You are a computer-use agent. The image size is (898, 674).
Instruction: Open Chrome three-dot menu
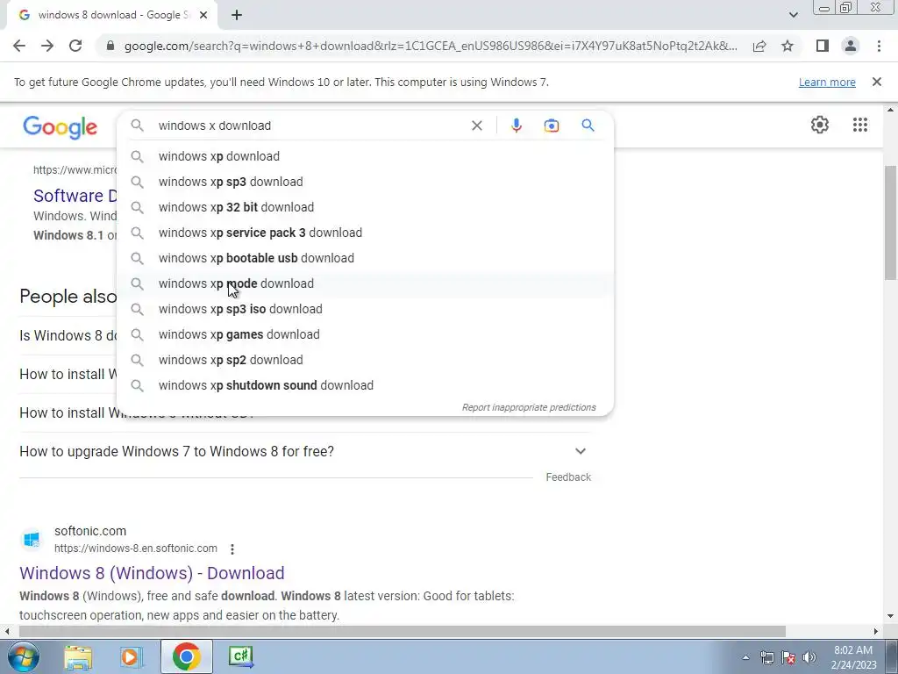pyautogui.click(x=879, y=46)
